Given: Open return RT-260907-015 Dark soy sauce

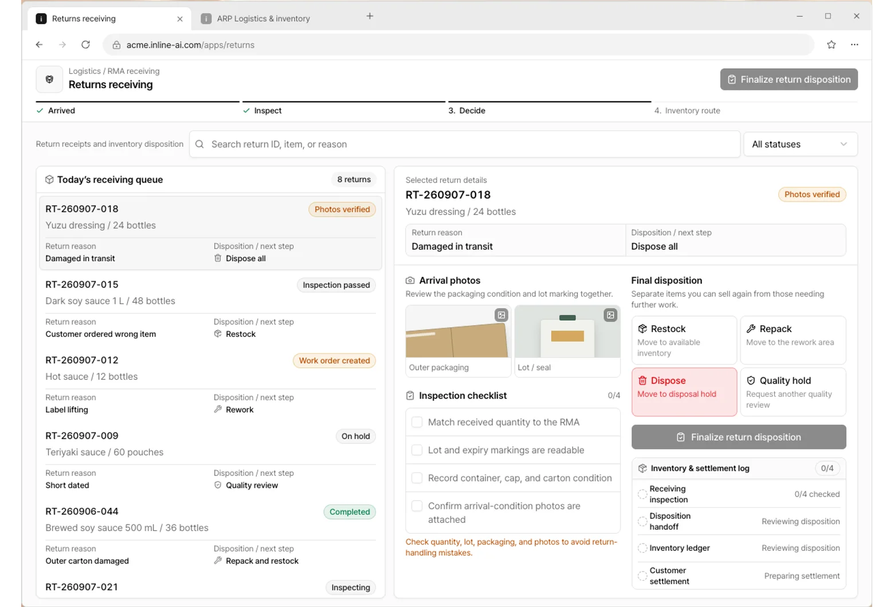Looking at the screenshot, I should (x=211, y=309).
